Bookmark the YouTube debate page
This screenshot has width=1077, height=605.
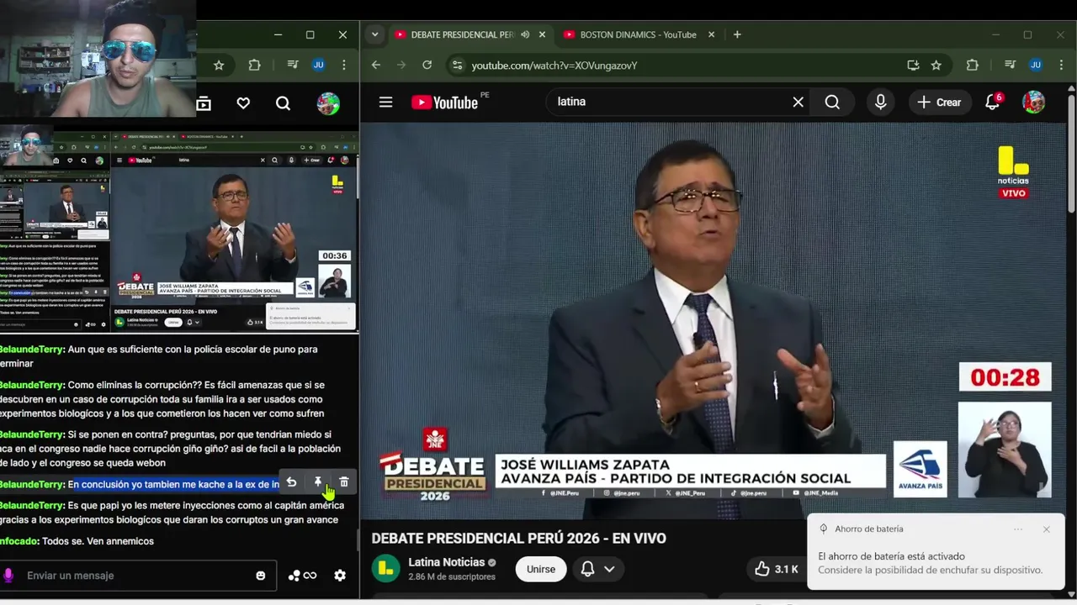pyautogui.click(x=936, y=65)
